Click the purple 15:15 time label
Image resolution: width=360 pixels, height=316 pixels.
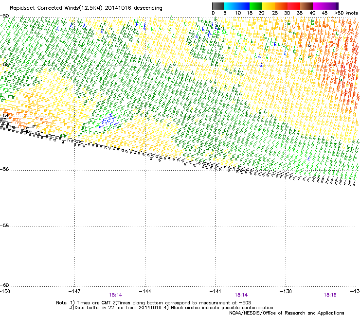click(x=330, y=295)
